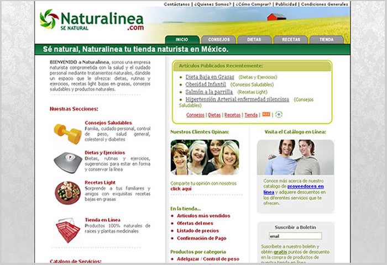This screenshot has height=265, width=387.
Task: Open ¿Quienes Somos? in top menu
Action: 213,4
